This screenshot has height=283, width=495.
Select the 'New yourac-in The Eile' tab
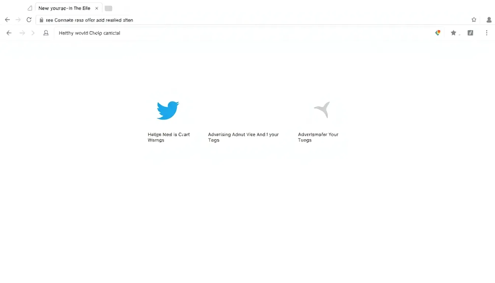[x=69, y=8]
